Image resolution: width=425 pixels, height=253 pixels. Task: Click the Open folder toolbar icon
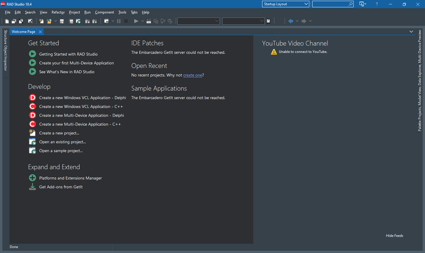coord(49,21)
